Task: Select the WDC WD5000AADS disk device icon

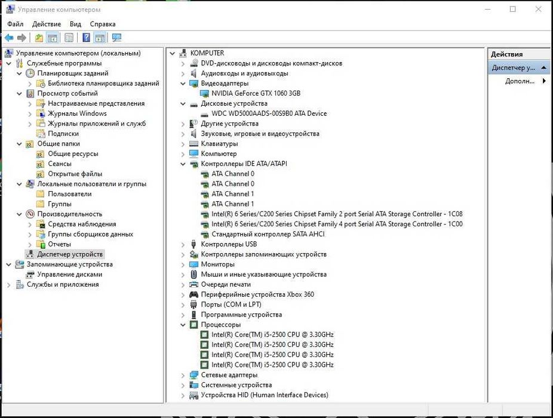Action: tap(204, 114)
